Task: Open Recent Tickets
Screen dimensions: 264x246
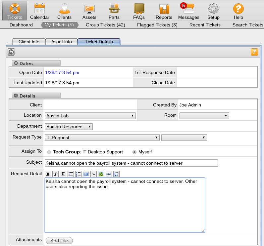Action: click(205, 25)
